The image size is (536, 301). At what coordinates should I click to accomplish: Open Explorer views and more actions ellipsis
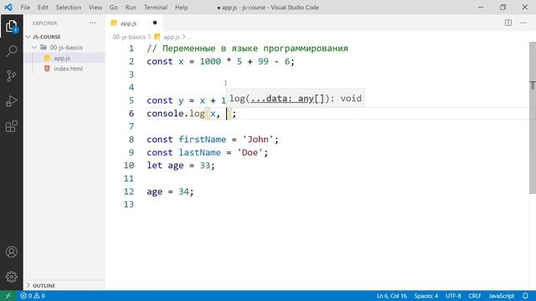[93, 23]
